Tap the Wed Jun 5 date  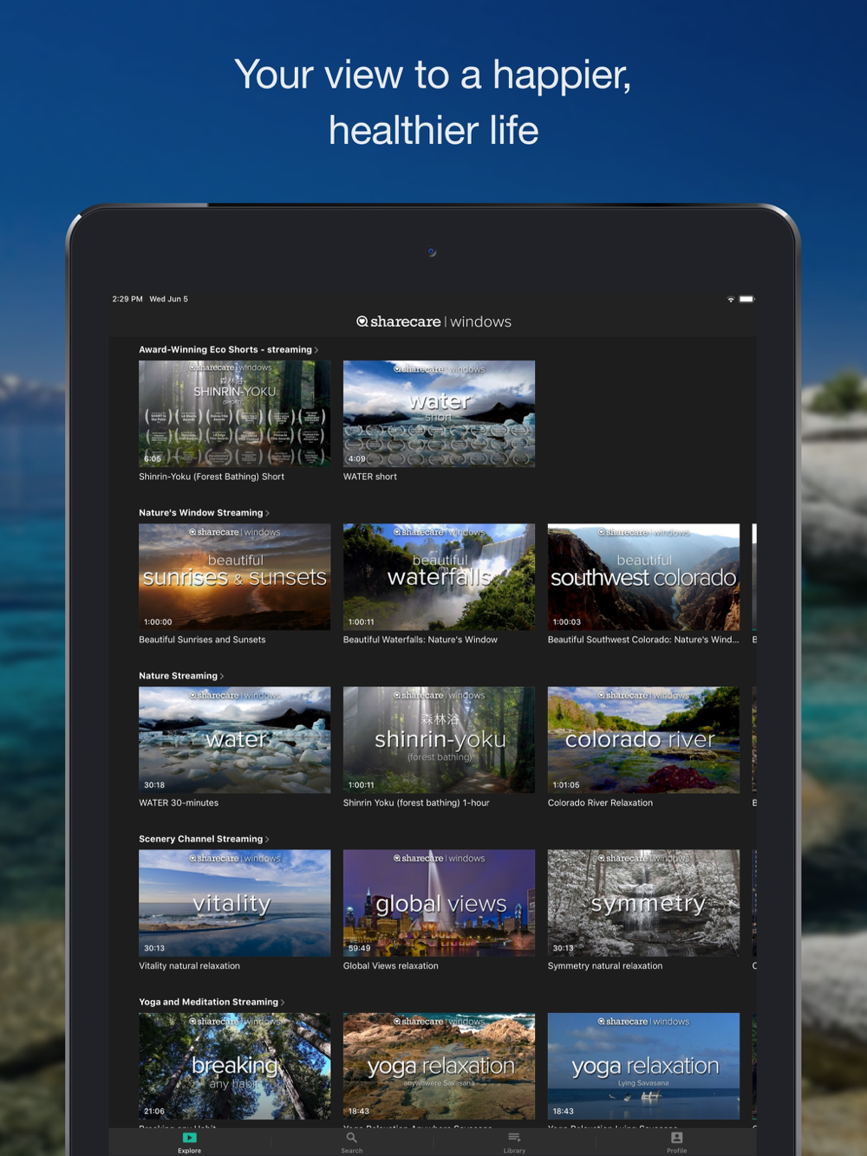coord(168,299)
